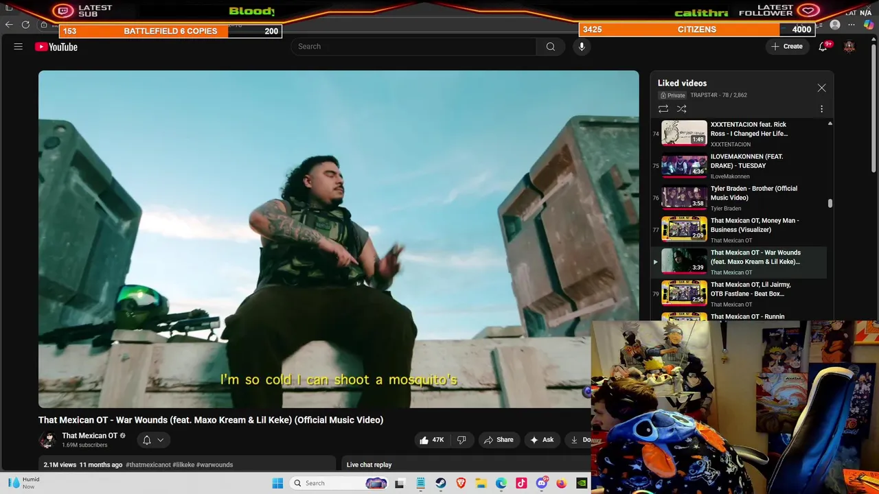
Task: Select OTB Fastlane - Beat Box playlist title
Action: 751,289
